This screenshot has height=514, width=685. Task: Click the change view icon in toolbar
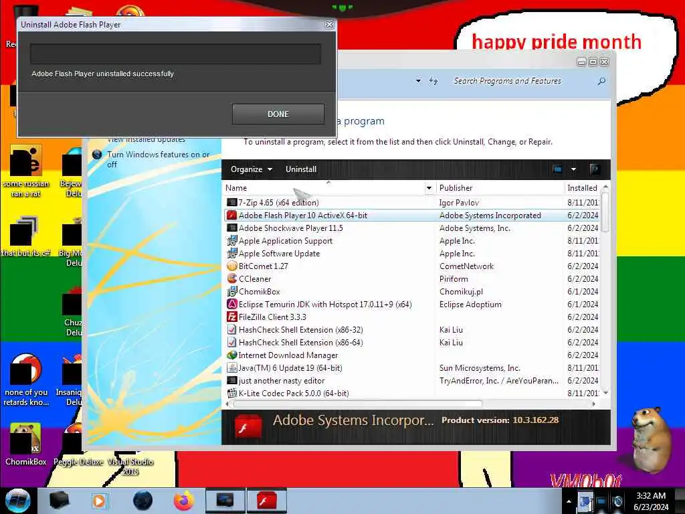pyautogui.click(x=557, y=169)
